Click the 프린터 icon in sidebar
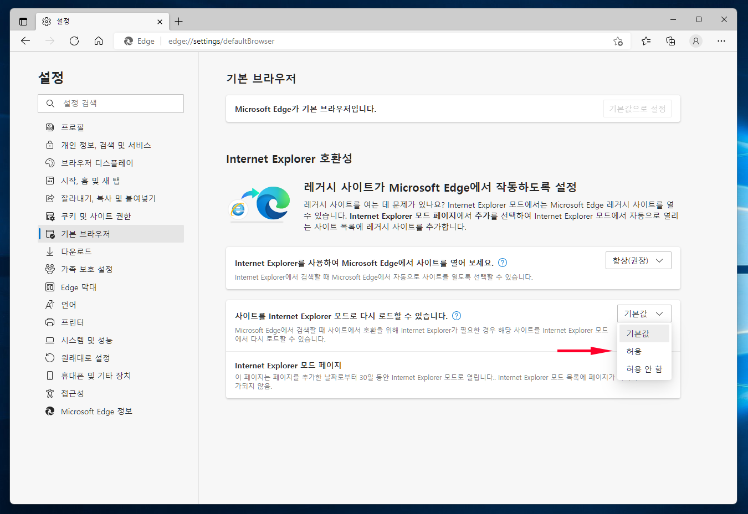Viewport: 748px width, 514px height. click(50, 322)
